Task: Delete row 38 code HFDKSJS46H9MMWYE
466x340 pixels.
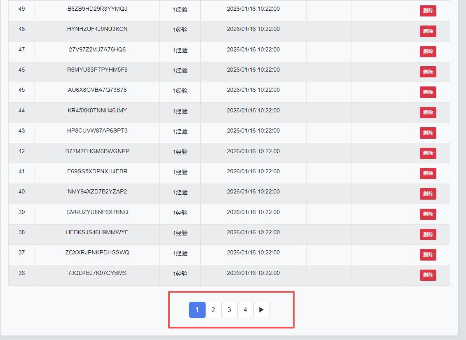Action: [428, 234]
